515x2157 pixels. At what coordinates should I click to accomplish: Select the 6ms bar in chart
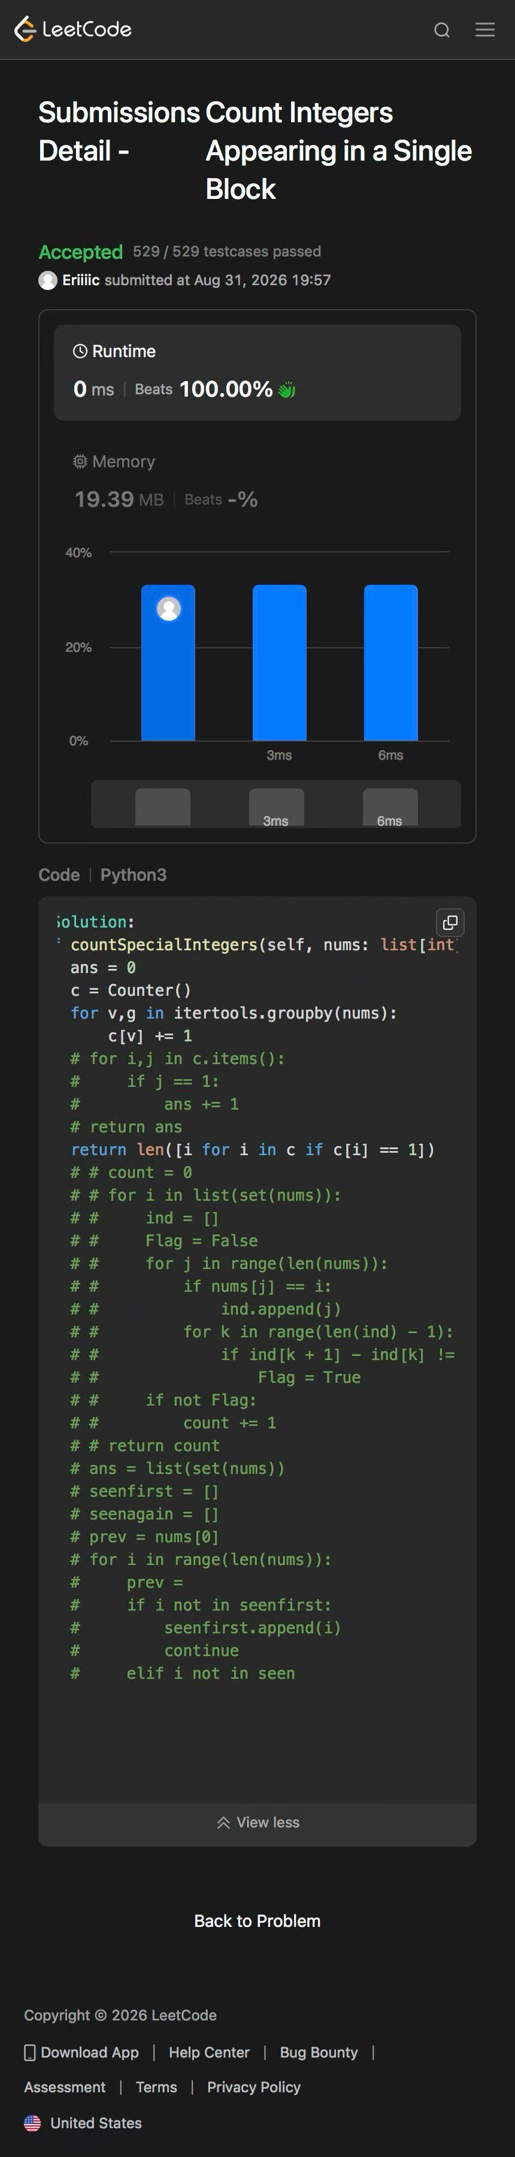point(390,662)
